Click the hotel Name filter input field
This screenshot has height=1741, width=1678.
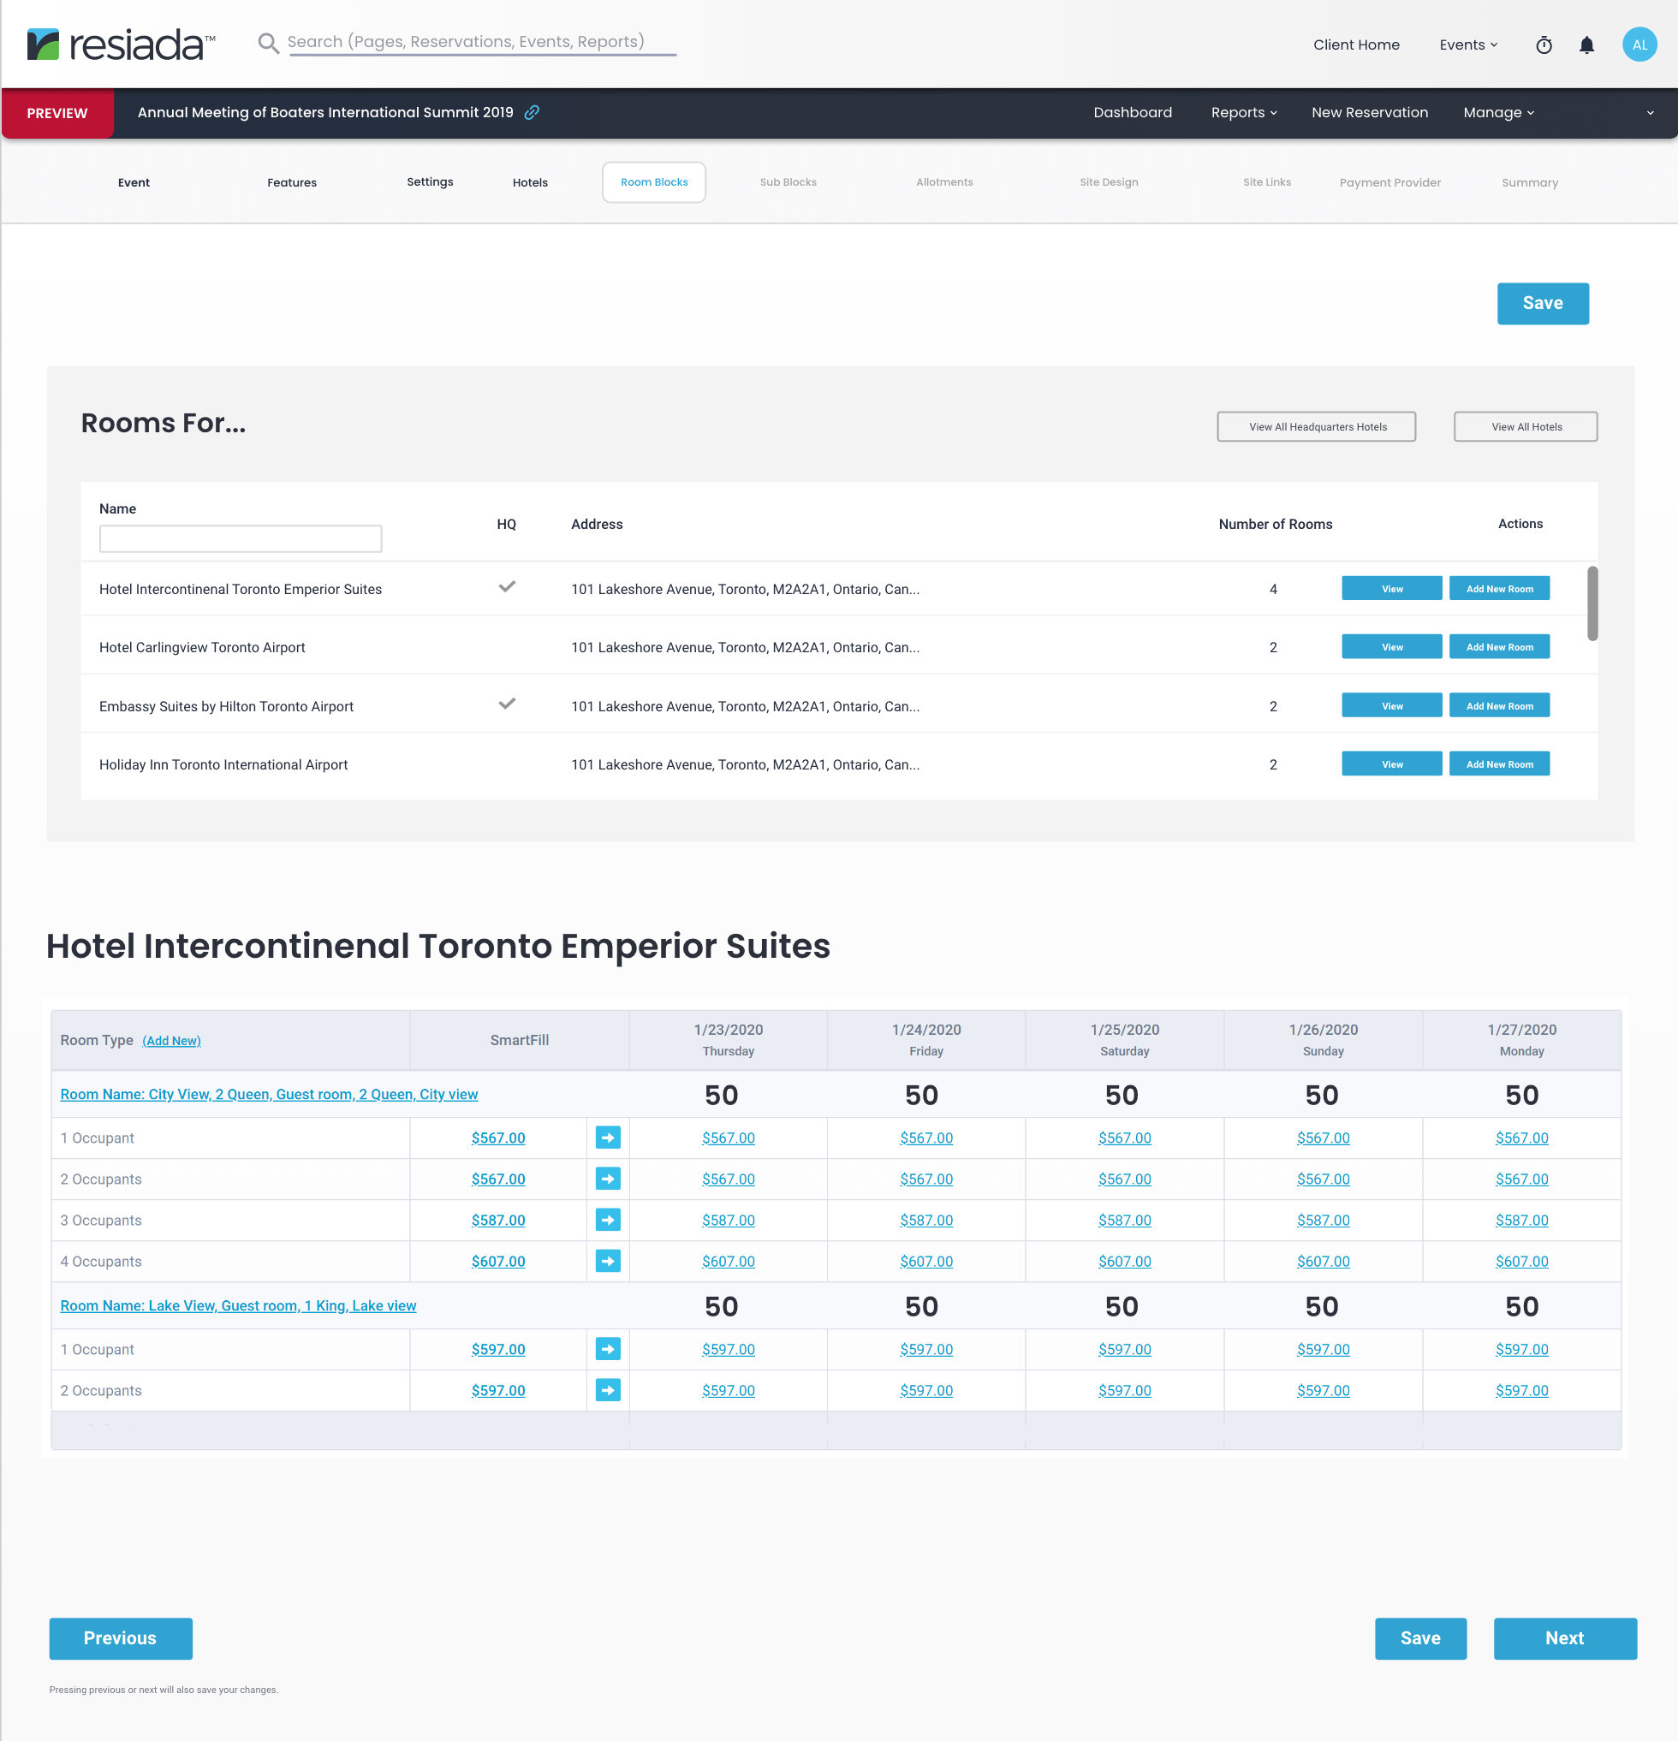[241, 539]
